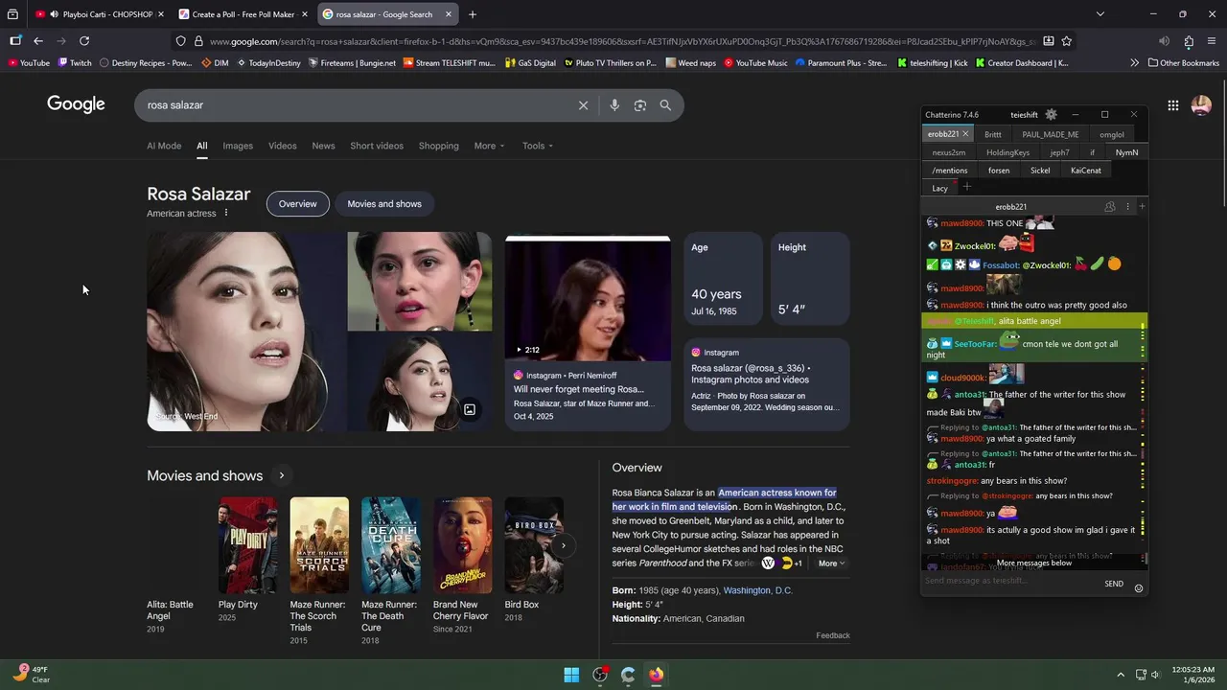Submit search with the magnifier icon
The height and width of the screenshot is (690, 1227).
pyautogui.click(x=665, y=105)
